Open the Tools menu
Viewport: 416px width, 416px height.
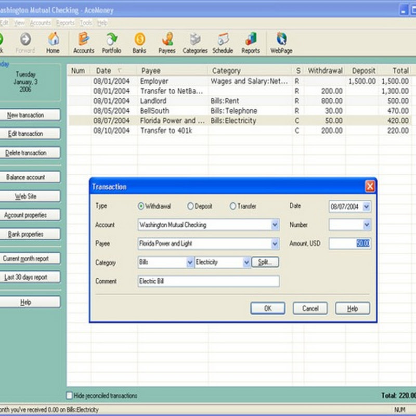(x=86, y=23)
